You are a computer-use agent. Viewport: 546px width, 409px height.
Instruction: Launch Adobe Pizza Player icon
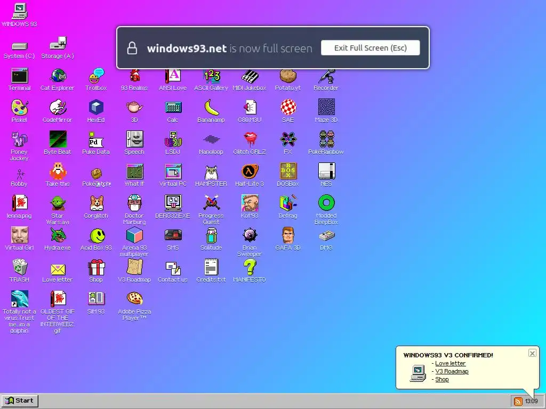(x=134, y=299)
